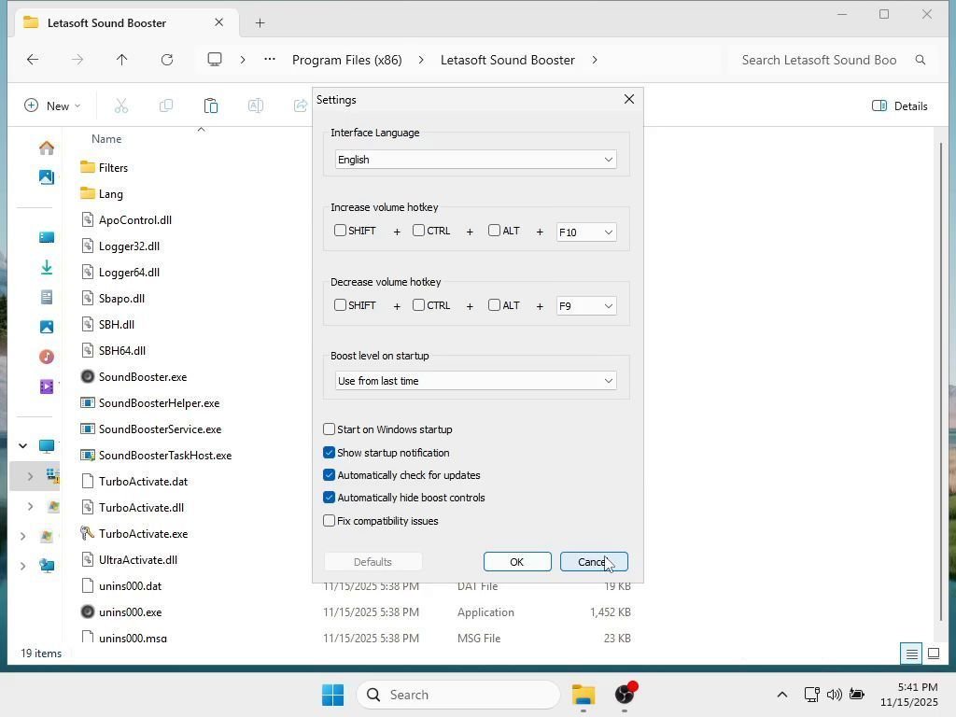Image resolution: width=956 pixels, height=717 pixels.
Task: Select the SoundBooster.exe file icon
Action: point(88,377)
